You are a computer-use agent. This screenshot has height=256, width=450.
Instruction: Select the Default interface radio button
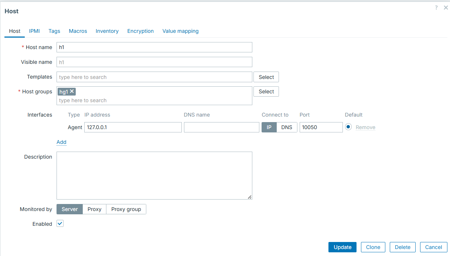(x=348, y=127)
